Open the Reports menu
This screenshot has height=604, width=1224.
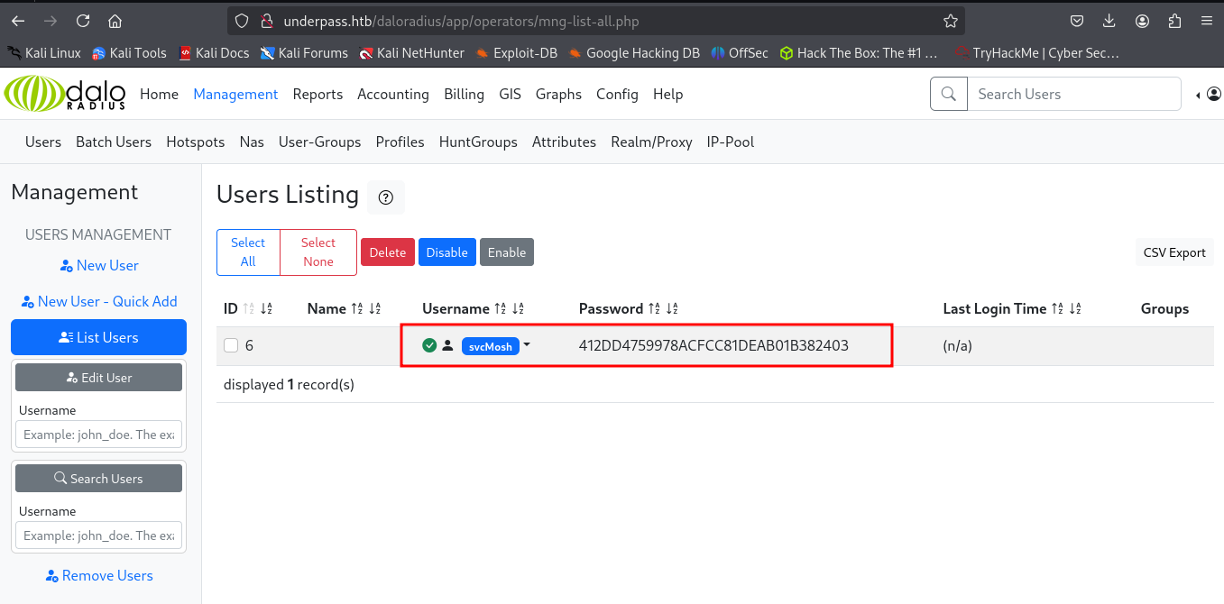pos(318,94)
